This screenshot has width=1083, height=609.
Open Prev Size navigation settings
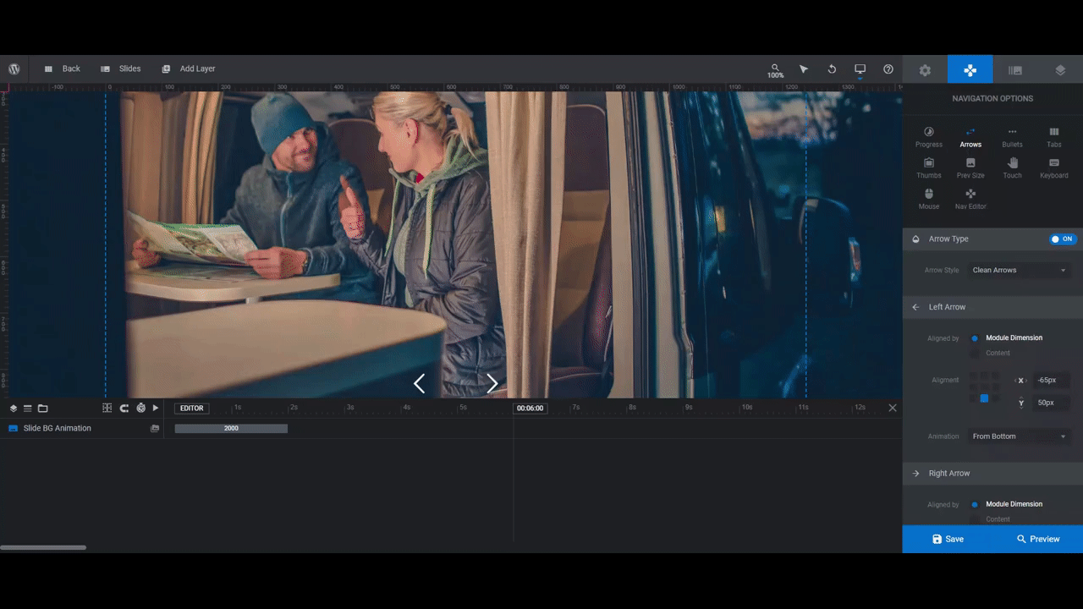click(970, 168)
